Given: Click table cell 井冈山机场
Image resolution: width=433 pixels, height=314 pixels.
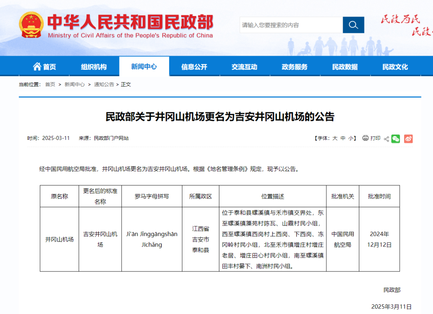Looking at the screenshot, I should 59,239.
